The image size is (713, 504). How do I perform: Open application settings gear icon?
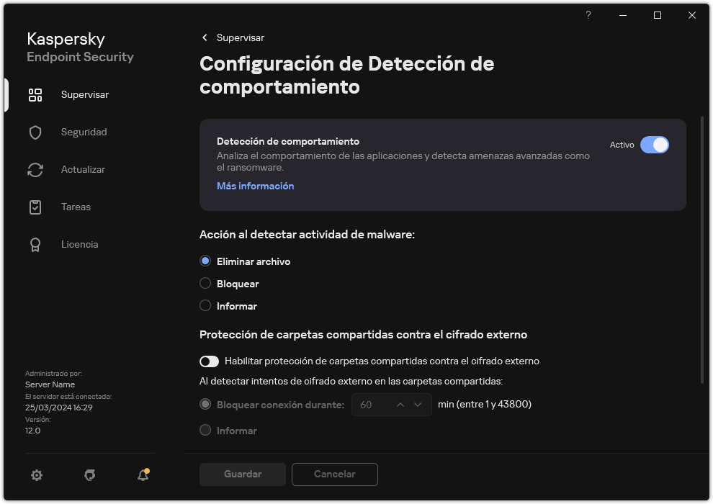[x=36, y=475]
